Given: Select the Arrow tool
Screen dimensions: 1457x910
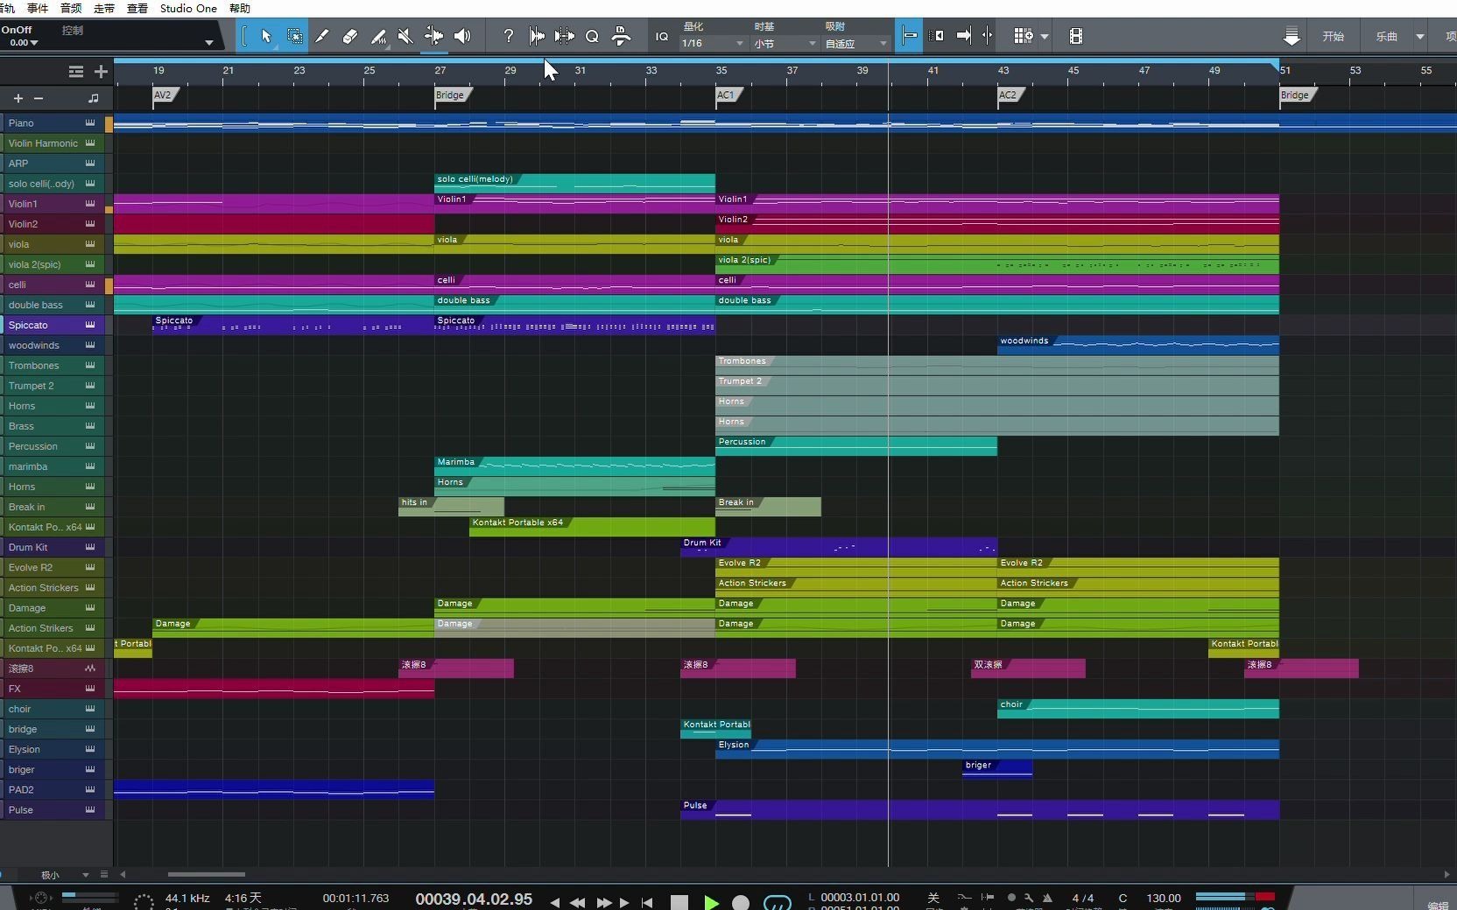Looking at the screenshot, I should (266, 36).
